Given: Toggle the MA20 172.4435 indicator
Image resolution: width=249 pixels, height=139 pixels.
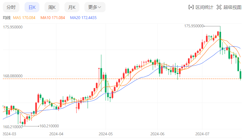Looking at the screenshot, I should coord(83,18).
